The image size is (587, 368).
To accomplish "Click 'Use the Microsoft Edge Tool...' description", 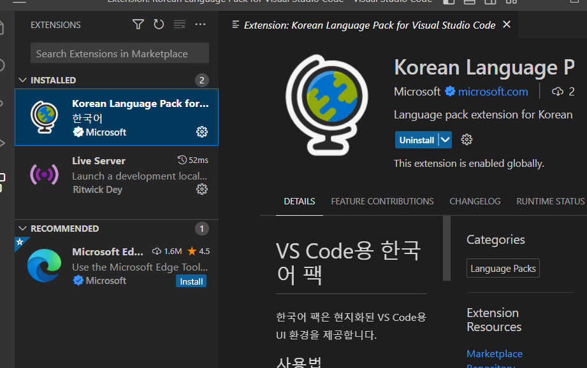I will tap(140, 267).
